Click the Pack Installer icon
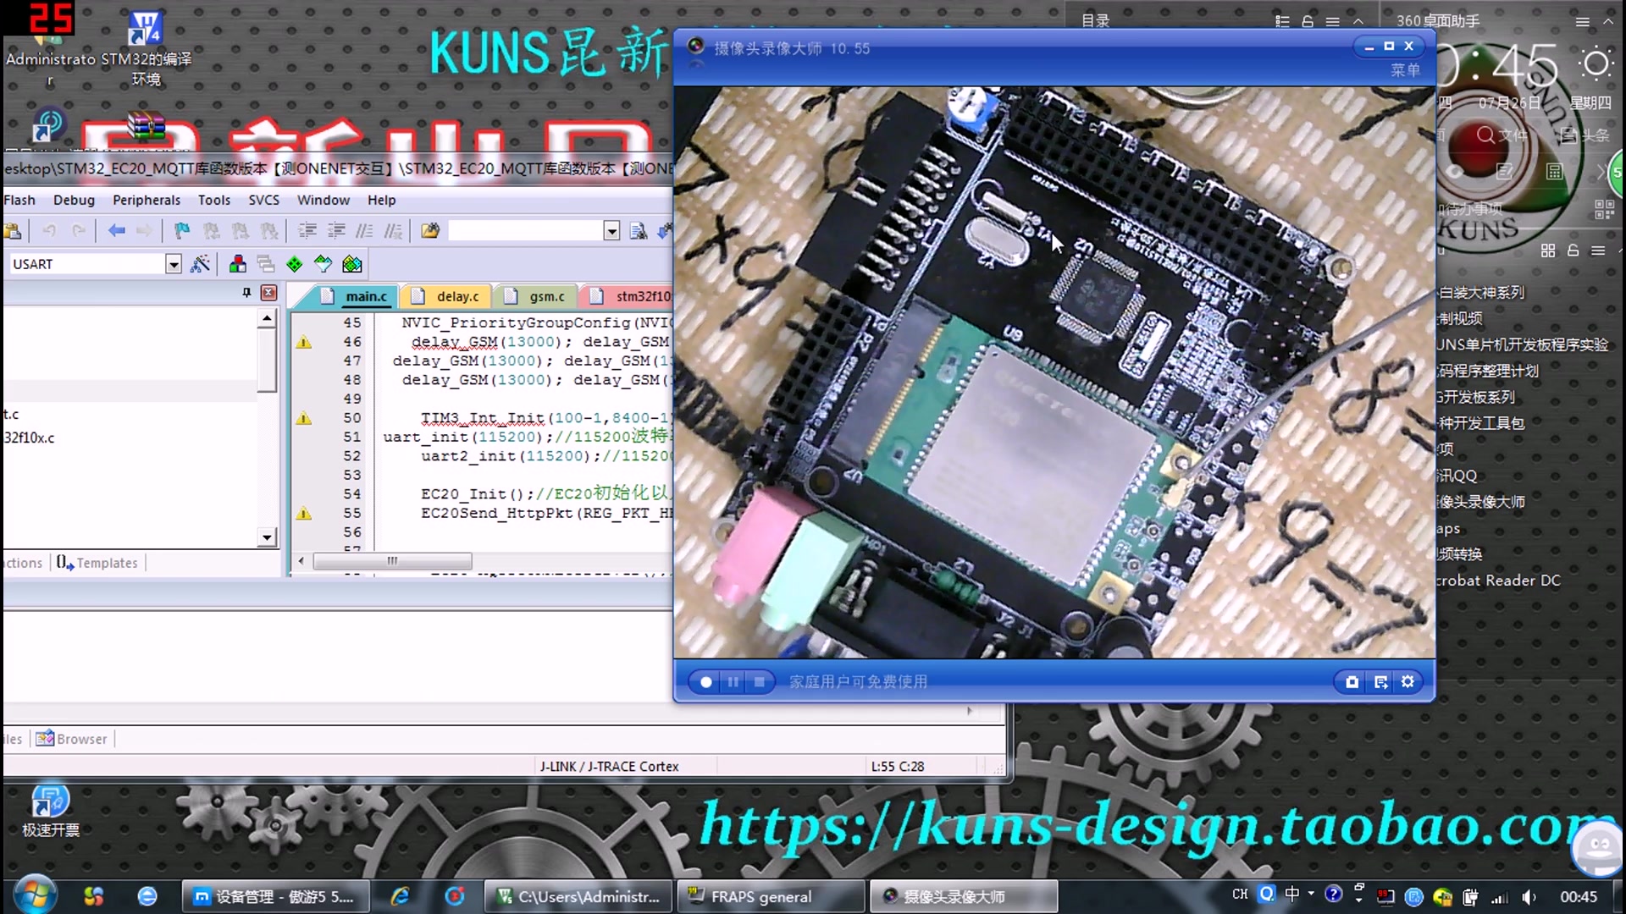Image resolution: width=1626 pixels, height=914 pixels. click(x=352, y=264)
